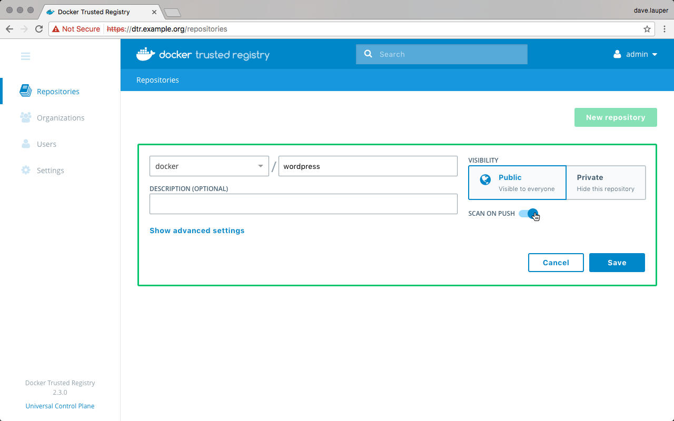674x421 pixels.
Task: Open the Chrome three-dot menu
Action: tap(665, 29)
